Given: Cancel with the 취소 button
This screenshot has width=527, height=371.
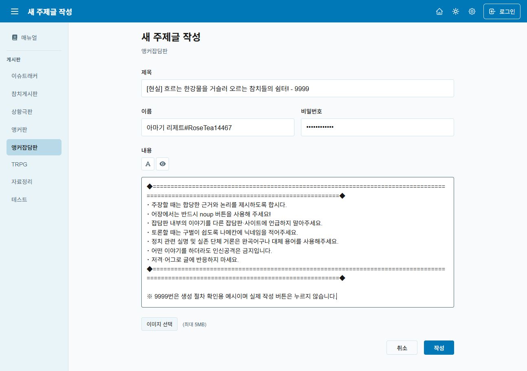Looking at the screenshot, I should coord(402,348).
